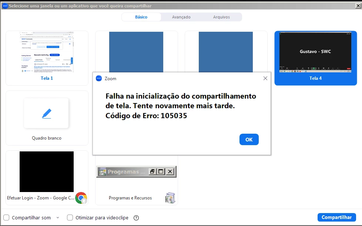362x226 pixels.
Task: Close the share selection window
Action: point(358,6)
